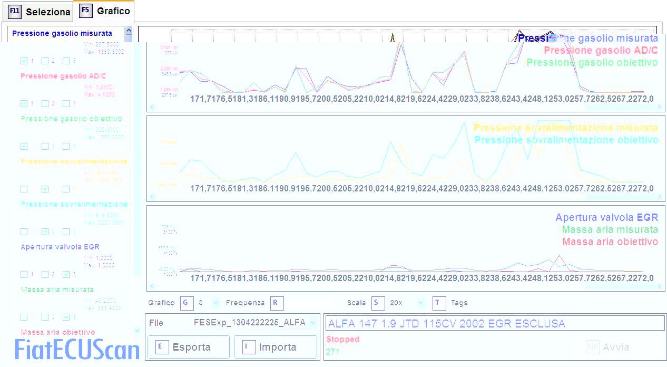
Task: Uncheck graph 1 for Pressione gasolio obiettivo
Action: point(24,146)
